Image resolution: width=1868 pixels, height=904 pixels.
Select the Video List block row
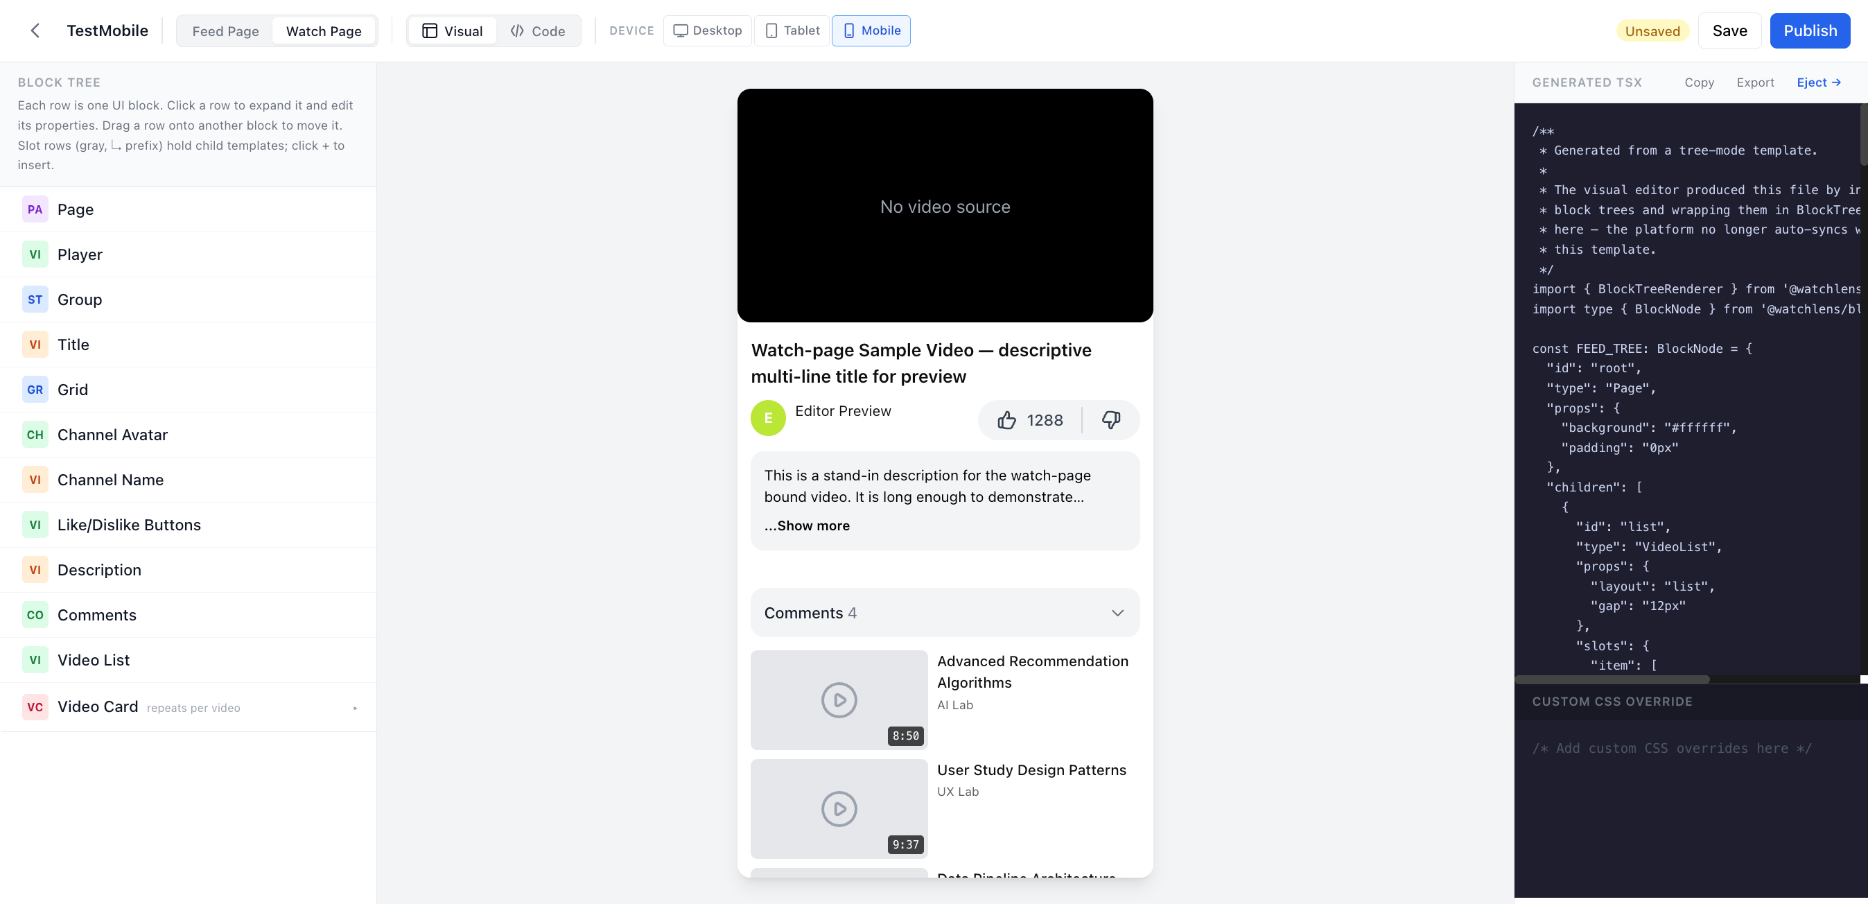tap(189, 660)
